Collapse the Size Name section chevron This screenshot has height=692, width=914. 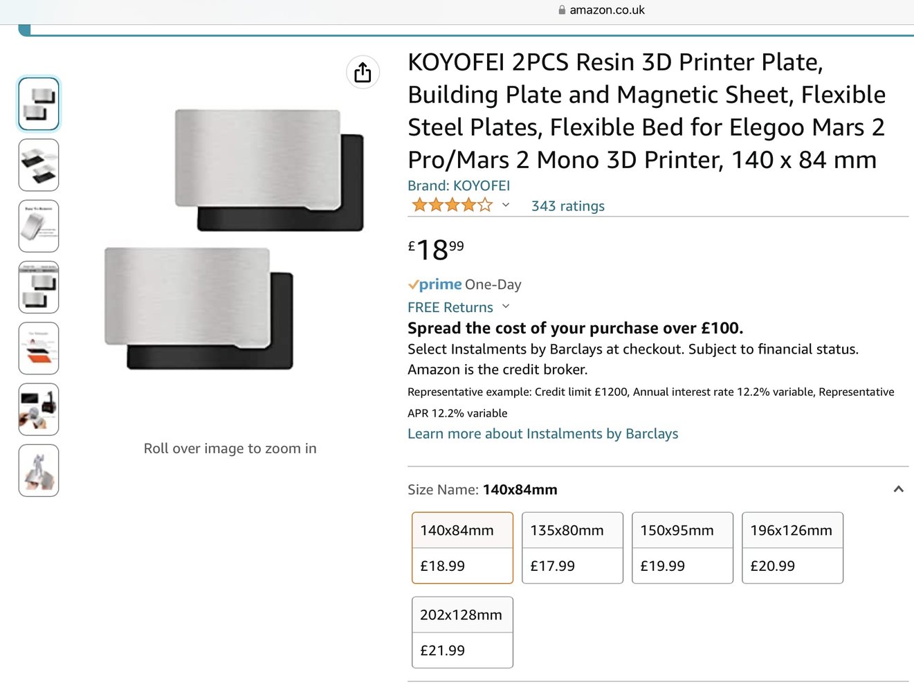(898, 489)
